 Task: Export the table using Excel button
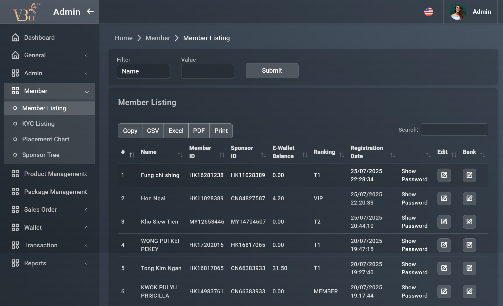click(x=176, y=131)
